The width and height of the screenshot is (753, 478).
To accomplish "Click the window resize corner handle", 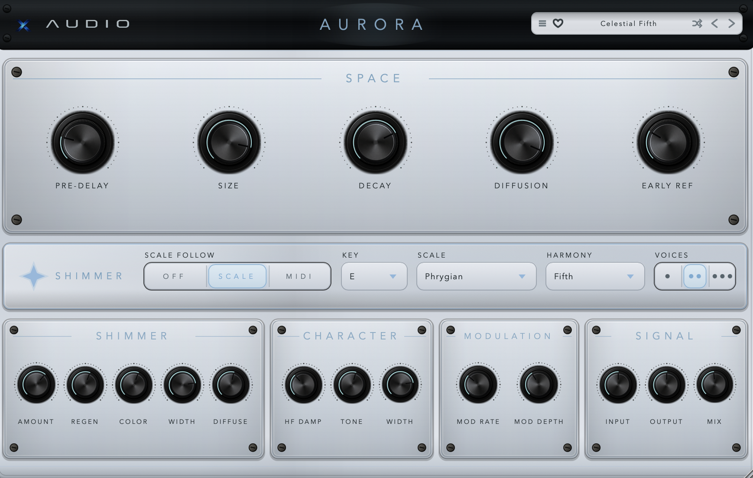I will (x=748, y=474).
